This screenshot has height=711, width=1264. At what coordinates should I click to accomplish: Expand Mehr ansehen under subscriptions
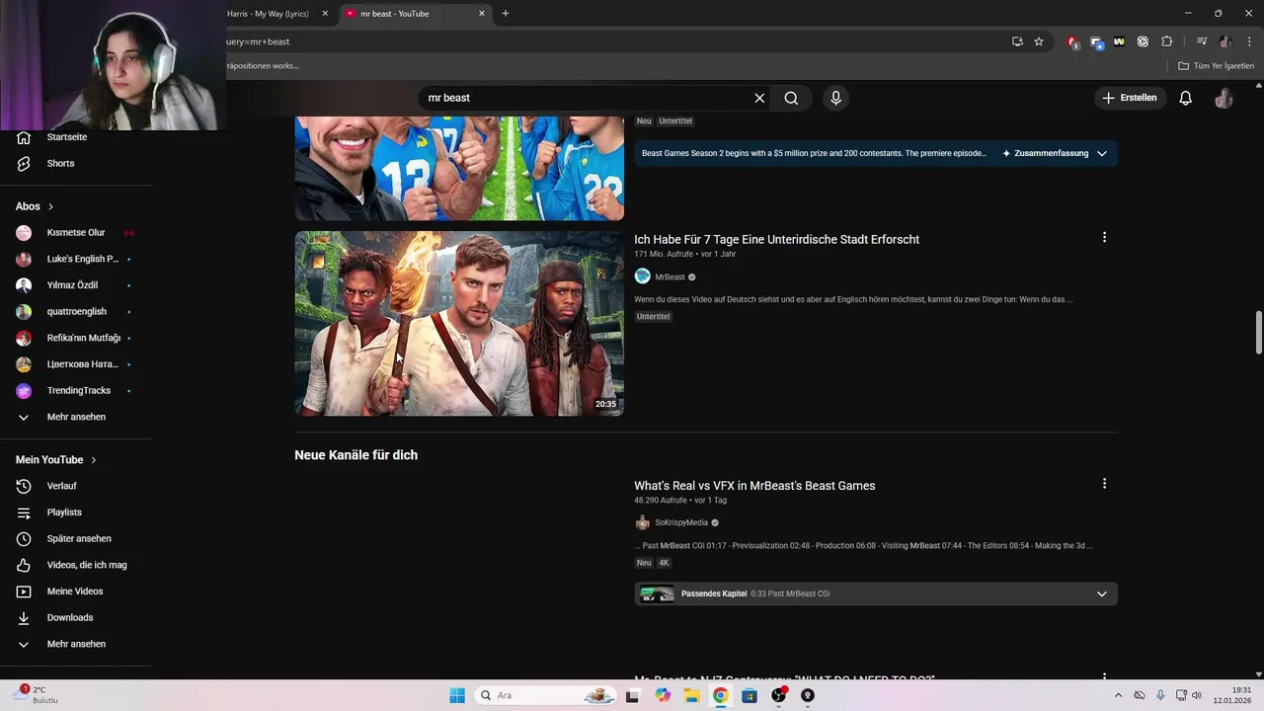pyautogui.click(x=76, y=417)
